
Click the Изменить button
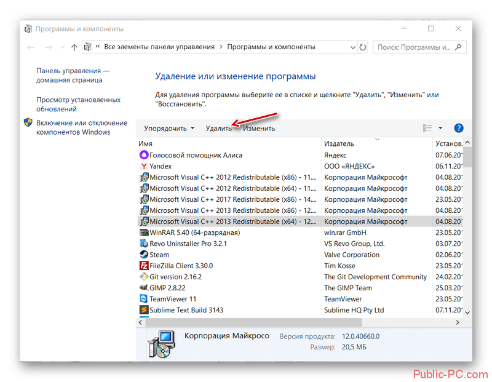[x=259, y=129]
